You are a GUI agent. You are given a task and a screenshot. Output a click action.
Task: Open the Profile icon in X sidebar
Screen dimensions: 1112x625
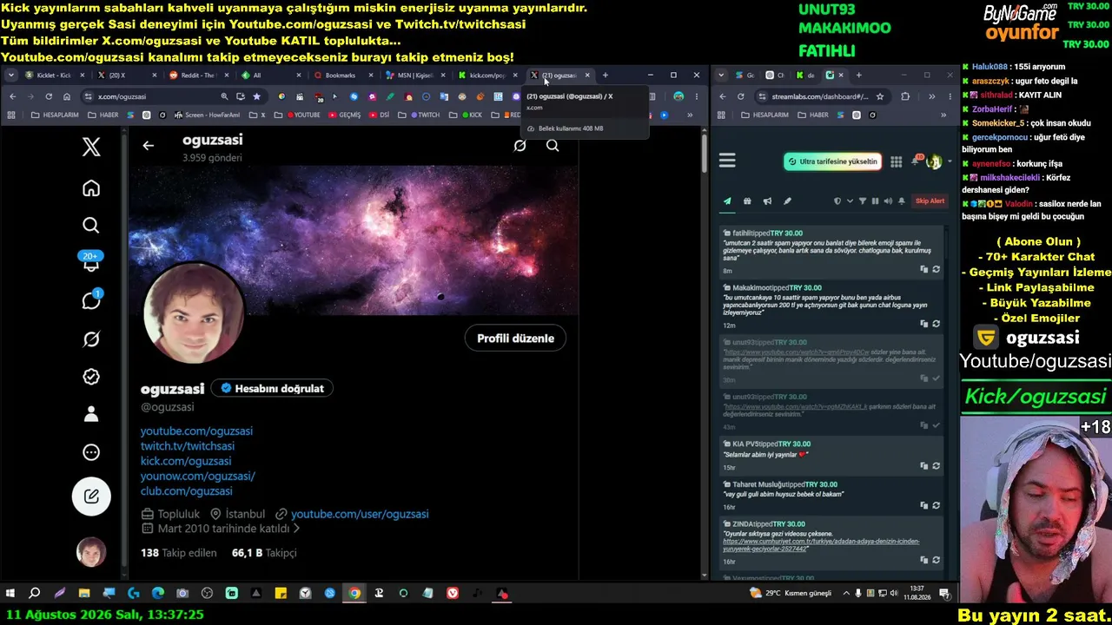click(x=91, y=414)
